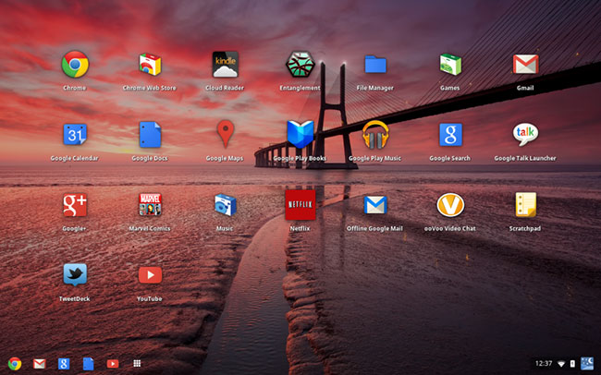This screenshot has height=375, width=601.
Task: Open the Scratchpad notes app
Action: [525, 204]
